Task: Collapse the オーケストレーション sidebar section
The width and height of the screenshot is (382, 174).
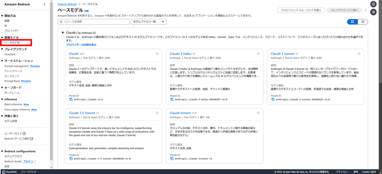Action: (2, 61)
